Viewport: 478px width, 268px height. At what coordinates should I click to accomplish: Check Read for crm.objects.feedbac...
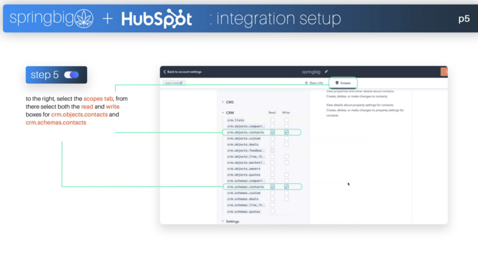(273, 151)
